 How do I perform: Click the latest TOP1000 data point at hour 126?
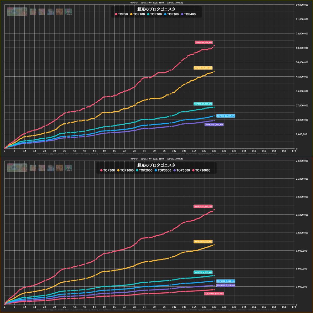click(214, 245)
